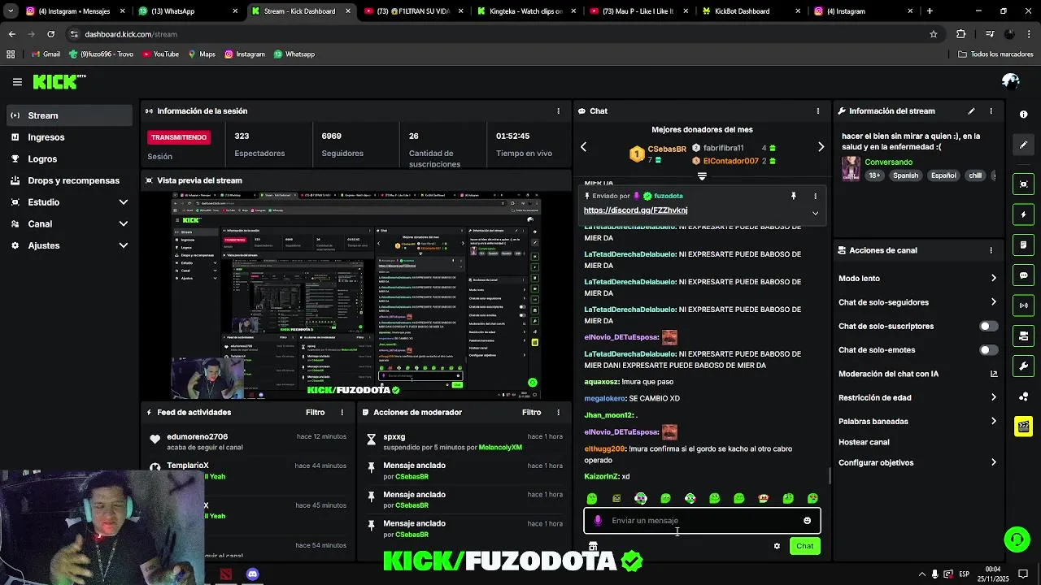This screenshot has width=1041, height=585.
Task: Open Acciones de moderador three-dot menu
Action: (558, 413)
